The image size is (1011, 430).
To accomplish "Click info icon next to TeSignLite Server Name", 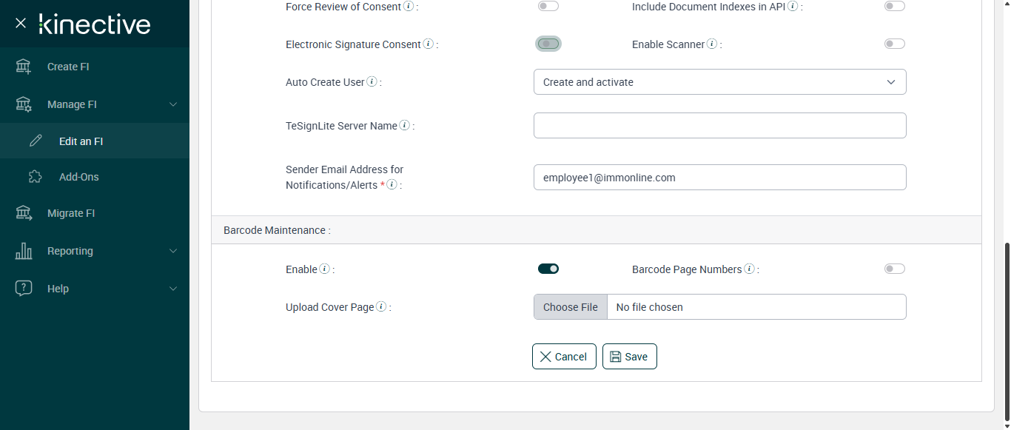I will (x=404, y=126).
